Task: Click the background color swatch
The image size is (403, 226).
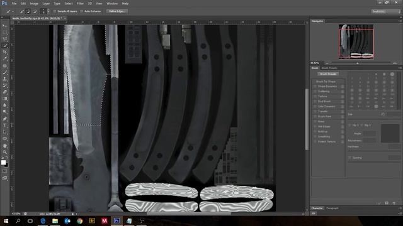Action: coord(7,166)
